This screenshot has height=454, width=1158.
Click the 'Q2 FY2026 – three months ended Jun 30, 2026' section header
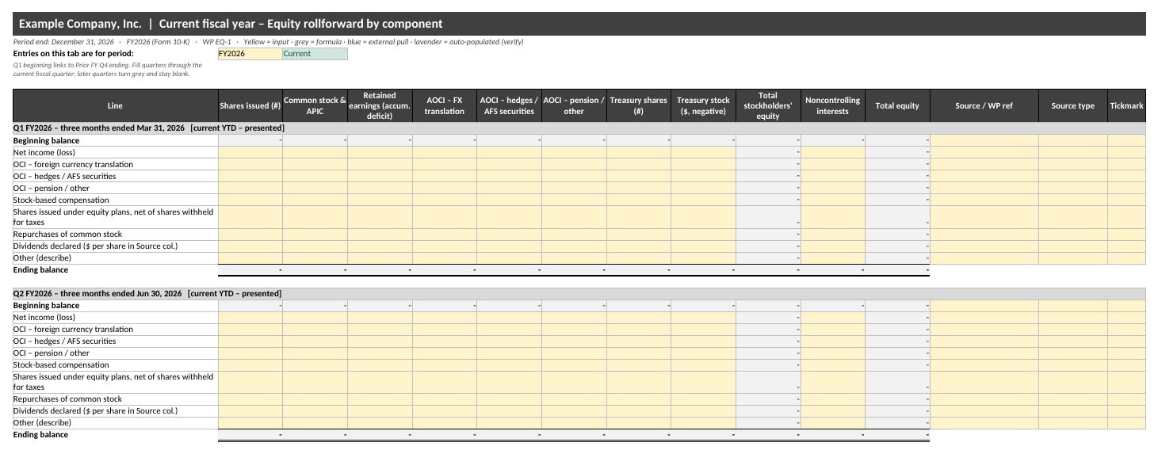coord(579,293)
